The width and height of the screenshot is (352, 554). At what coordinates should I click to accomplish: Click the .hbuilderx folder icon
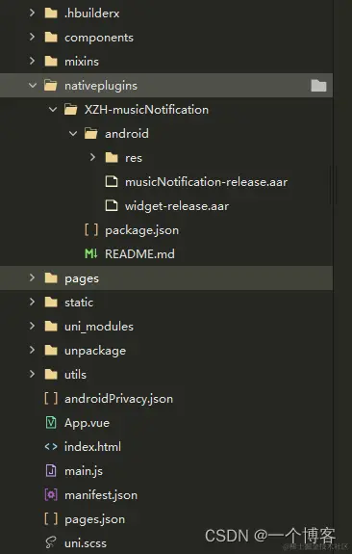[51, 13]
